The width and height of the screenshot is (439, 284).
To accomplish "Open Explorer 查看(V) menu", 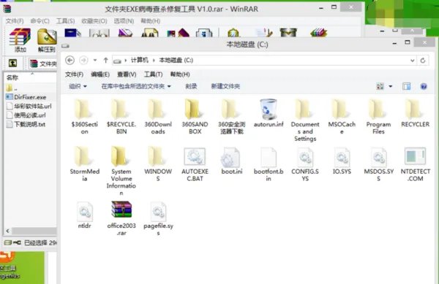I will (x=127, y=74).
